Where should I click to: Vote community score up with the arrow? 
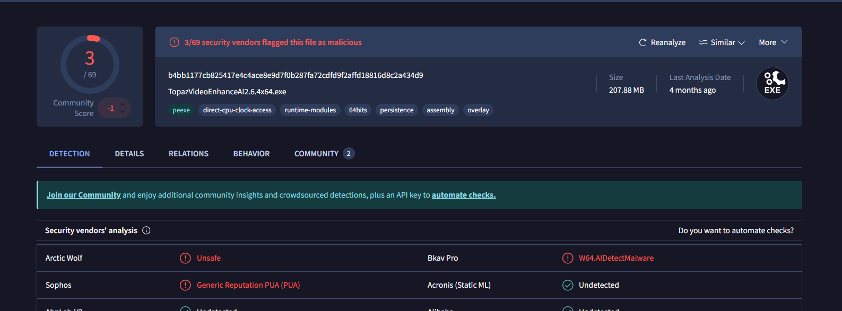coord(123,103)
